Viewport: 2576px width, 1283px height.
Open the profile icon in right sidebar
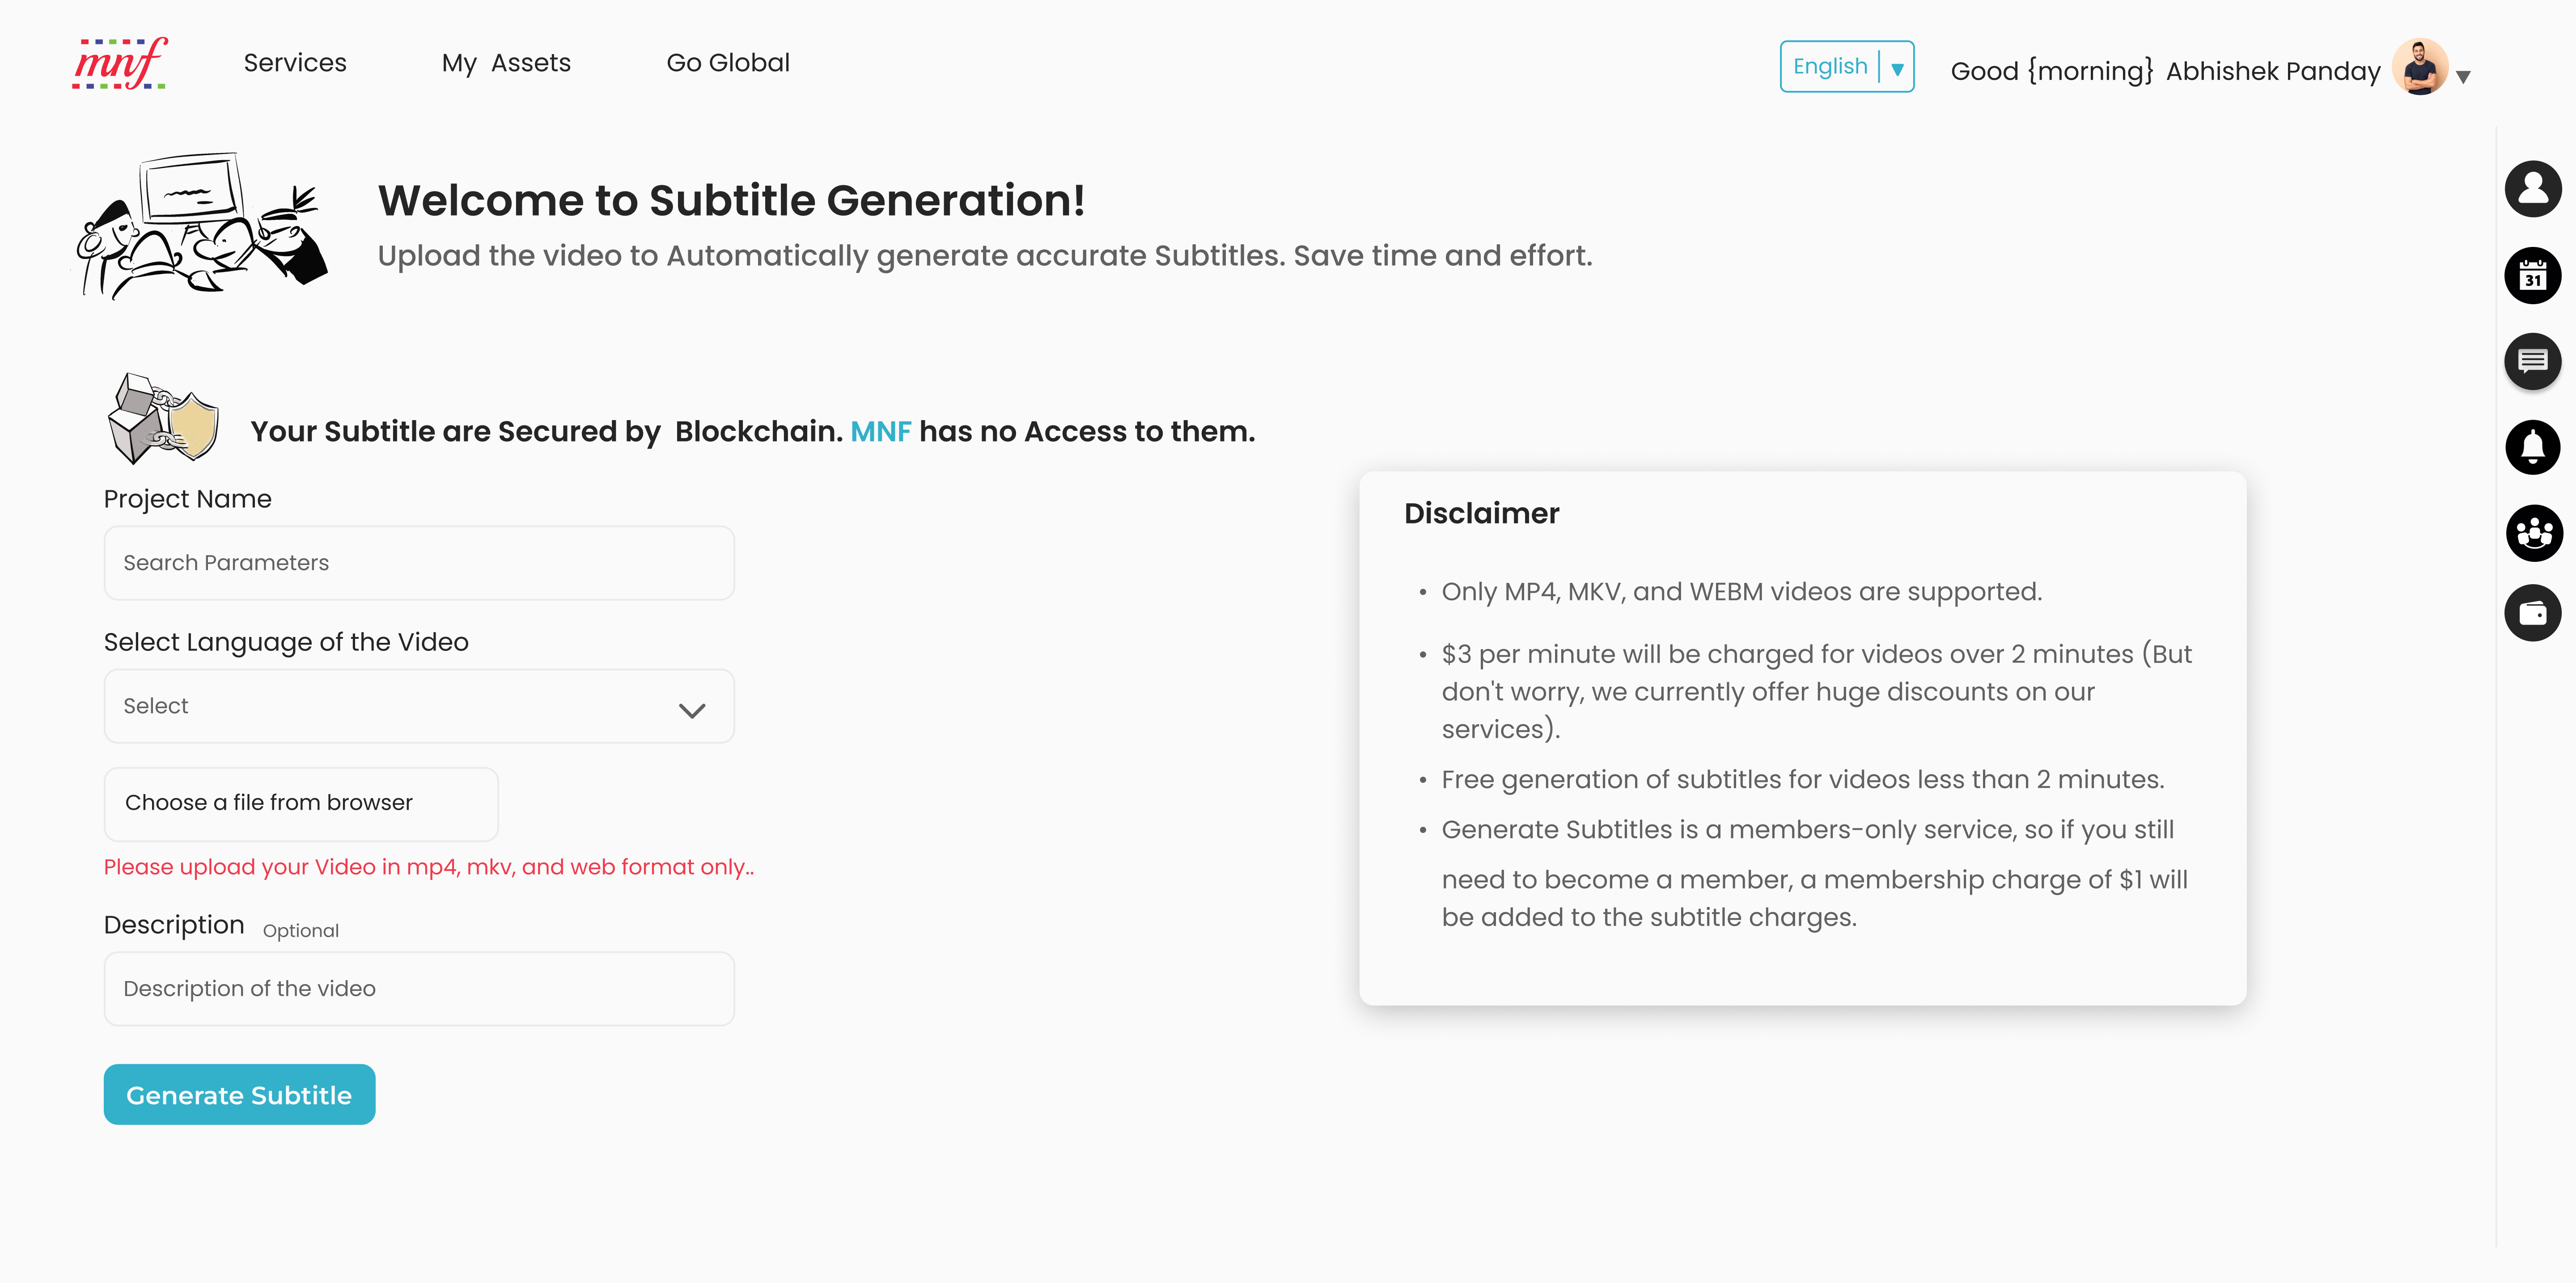pos(2532,189)
